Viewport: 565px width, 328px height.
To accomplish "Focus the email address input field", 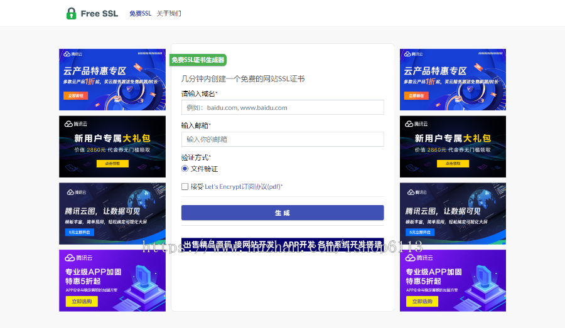I will click(x=282, y=139).
